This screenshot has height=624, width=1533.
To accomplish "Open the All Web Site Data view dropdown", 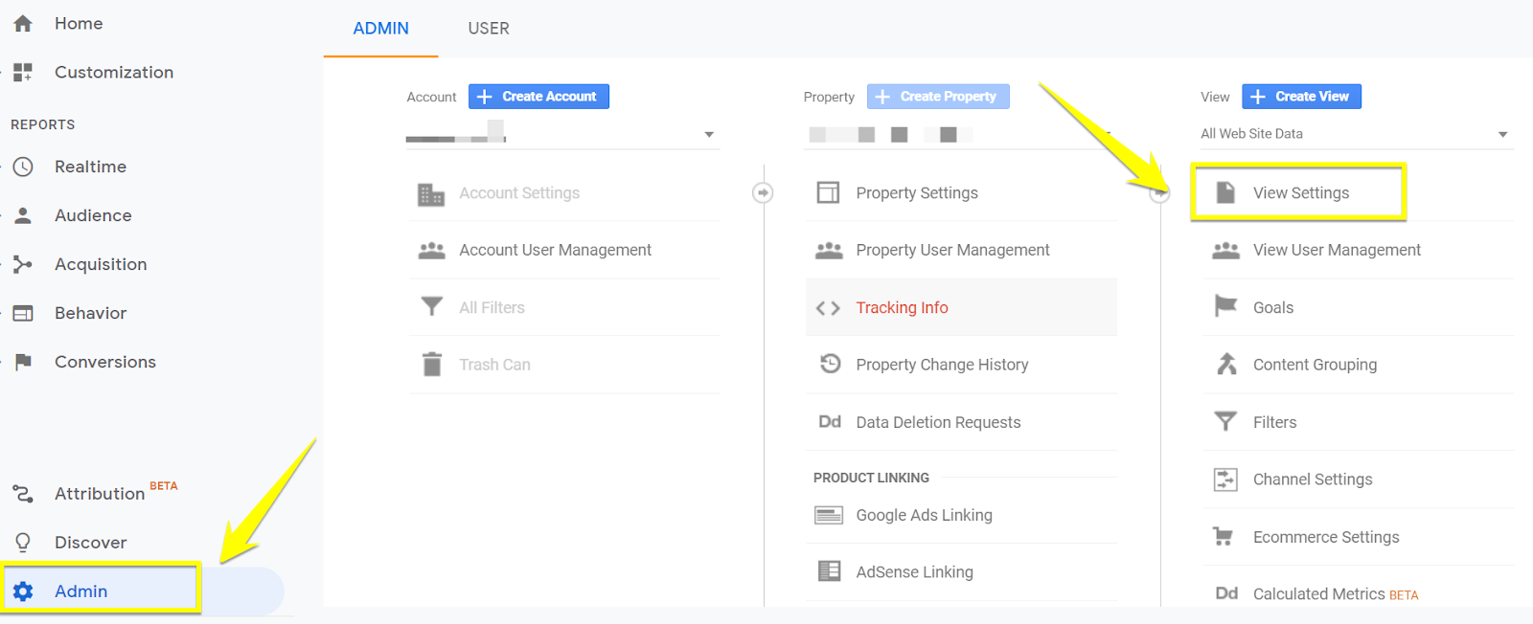I will click(x=1501, y=135).
